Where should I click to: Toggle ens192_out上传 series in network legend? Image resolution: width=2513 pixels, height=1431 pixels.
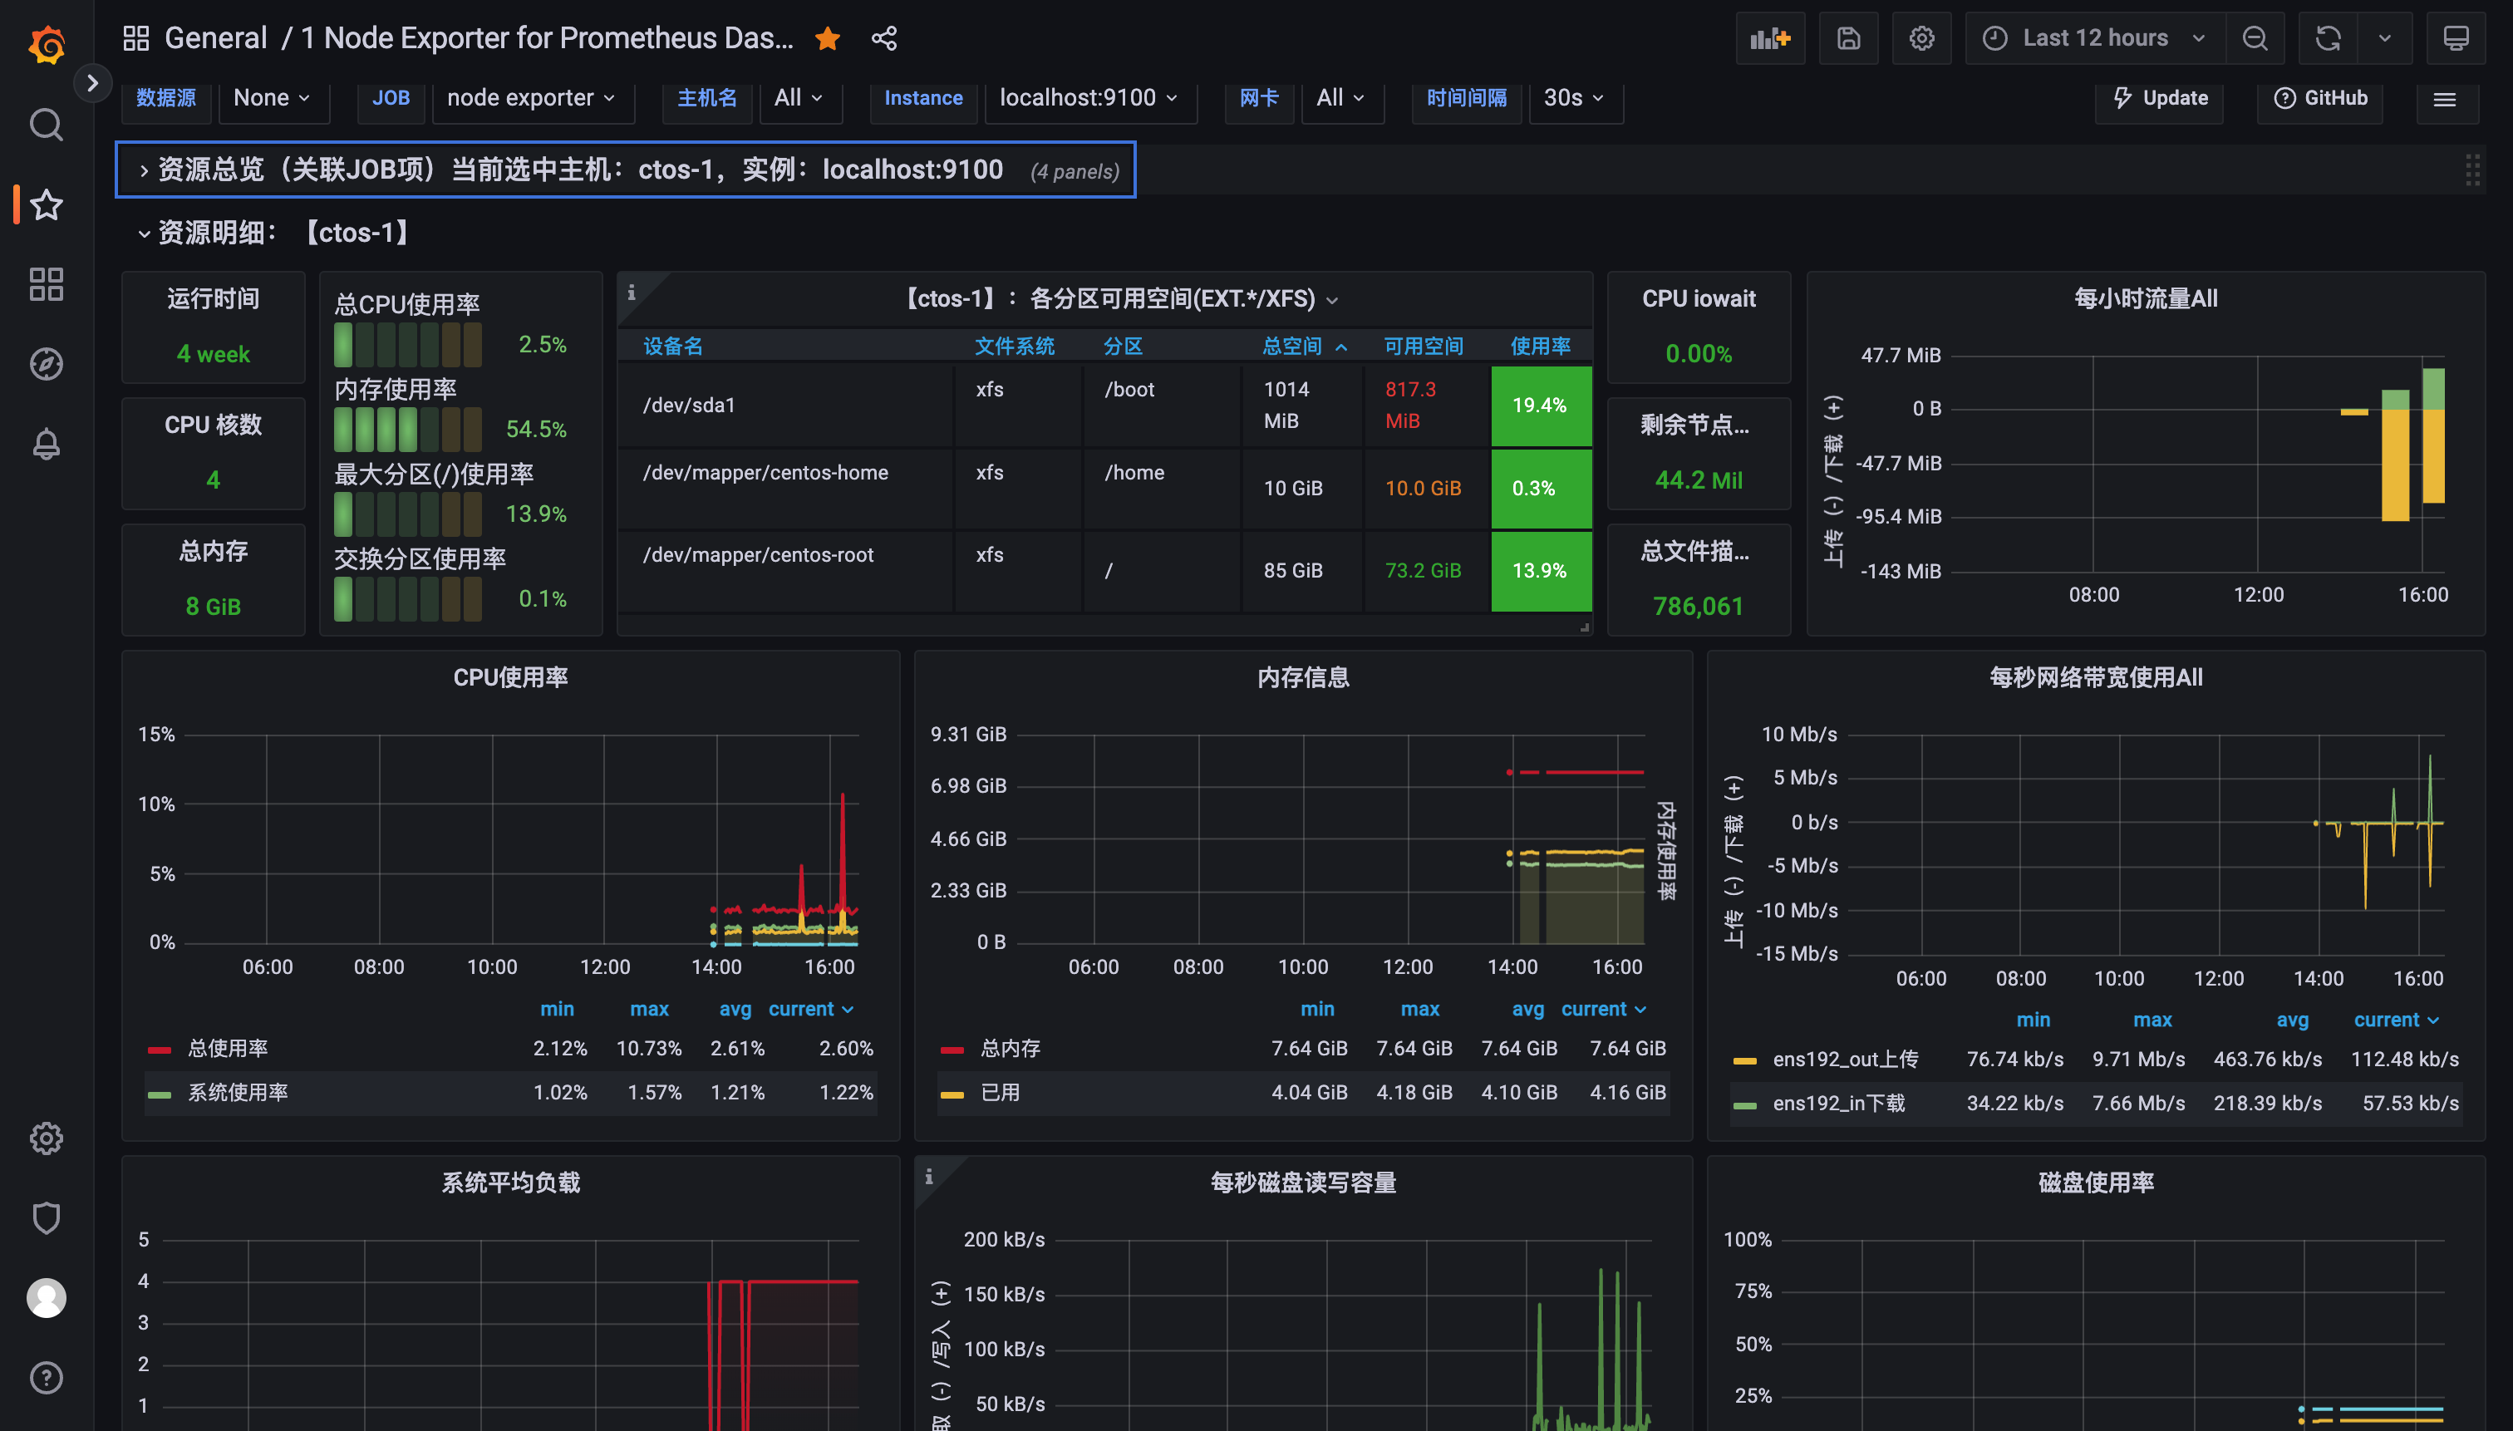point(1845,1060)
